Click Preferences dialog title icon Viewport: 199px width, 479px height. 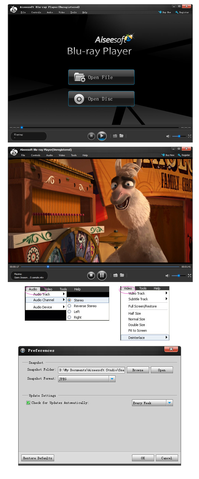pyautogui.click(x=23, y=350)
